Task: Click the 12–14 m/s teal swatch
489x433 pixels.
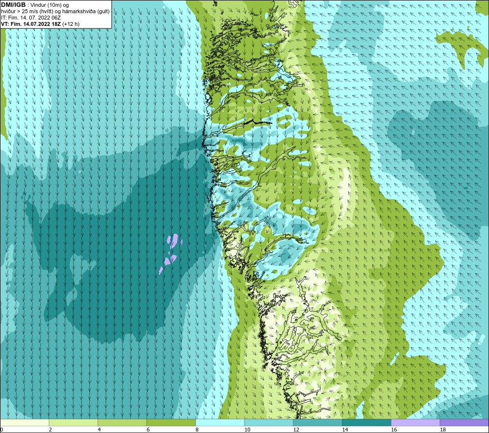Action: [x=317, y=422]
